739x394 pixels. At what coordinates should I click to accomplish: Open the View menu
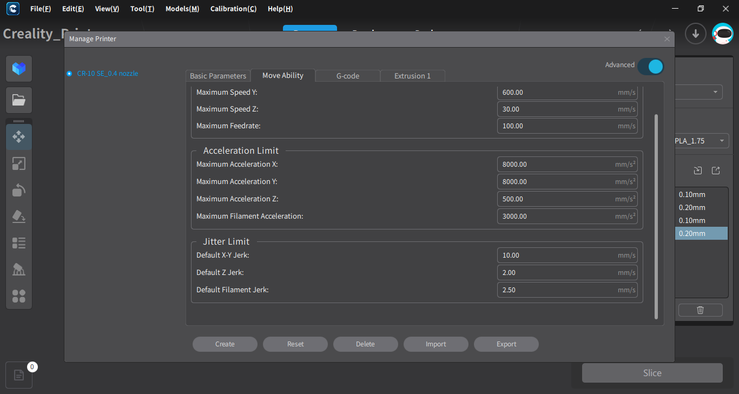pos(107,9)
